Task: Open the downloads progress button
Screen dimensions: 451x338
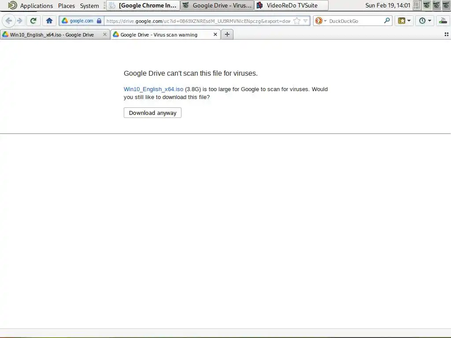Action: click(443, 21)
